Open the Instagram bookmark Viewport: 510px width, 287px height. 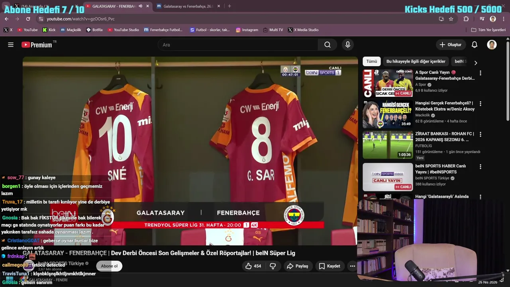(x=247, y=30)
